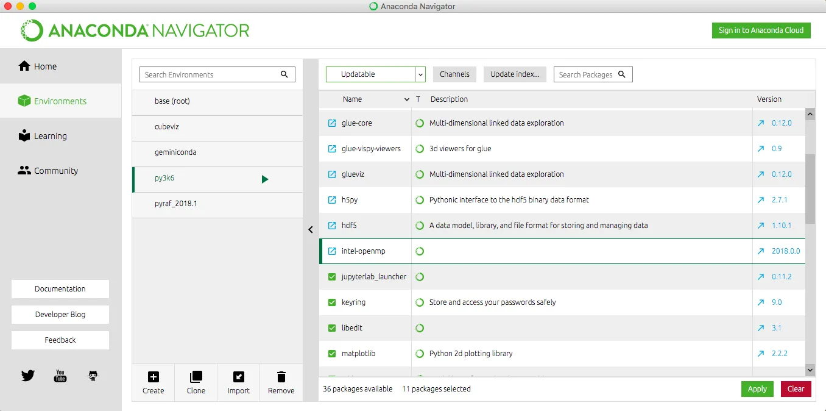Click the green circle type icon for glueviz
Image resolution: width=826 pixels, height=411 pixels.
pos(420,174)
